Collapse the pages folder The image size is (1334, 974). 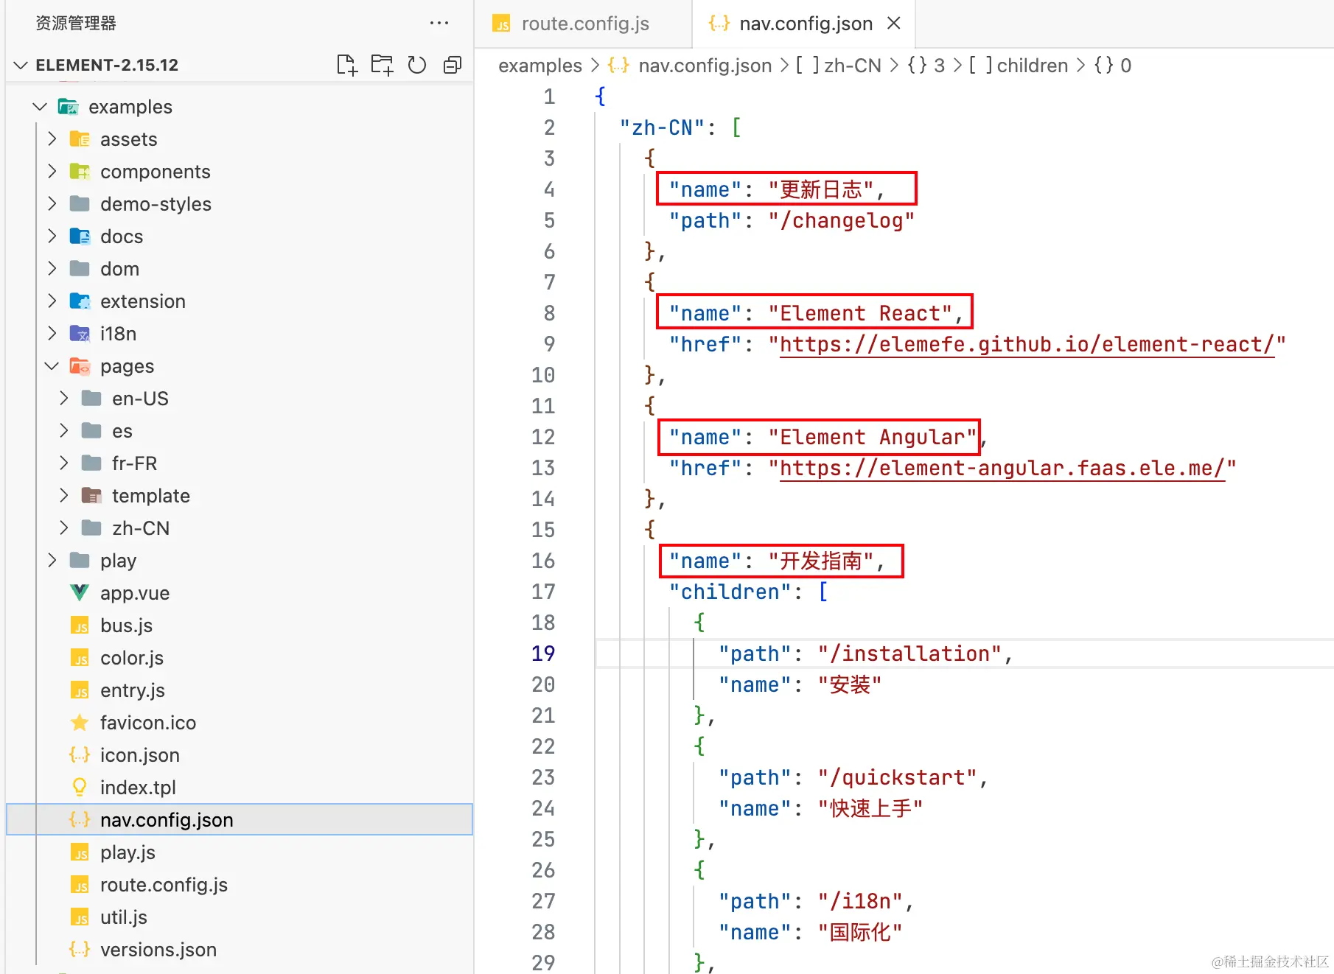pos(52,366)
